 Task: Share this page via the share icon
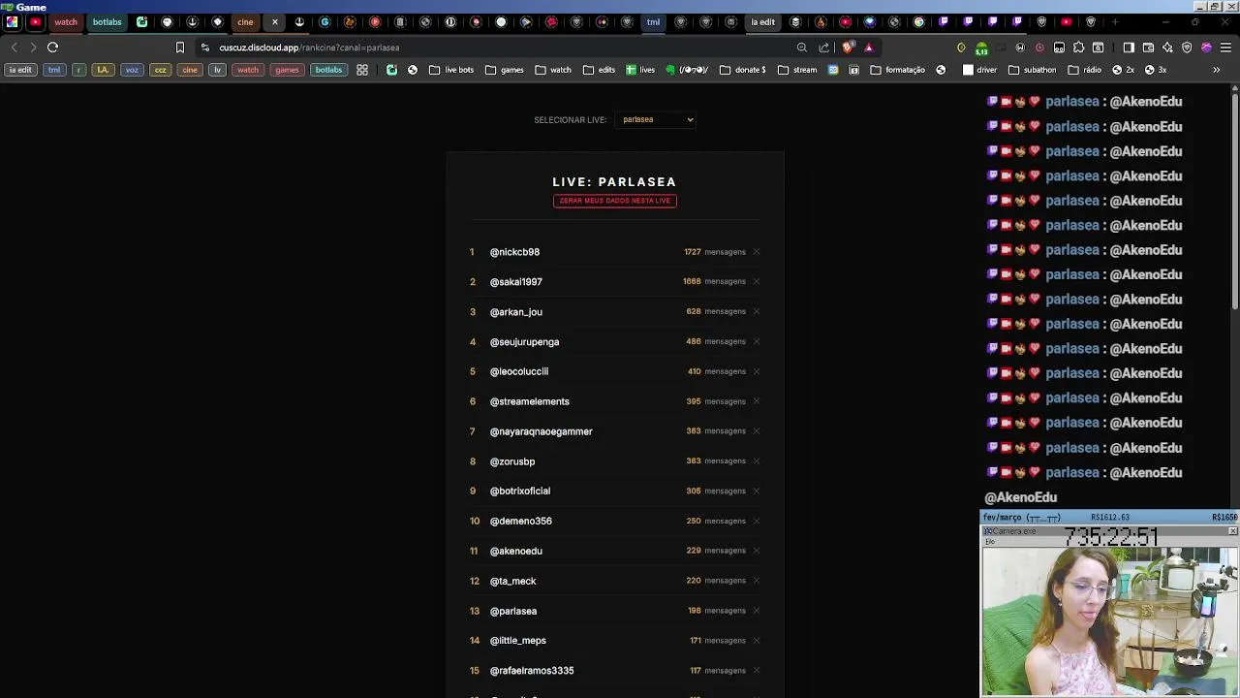pos(824,48)
